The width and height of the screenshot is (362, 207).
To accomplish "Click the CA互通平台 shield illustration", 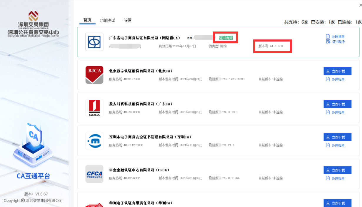I will tap(33, 144).
